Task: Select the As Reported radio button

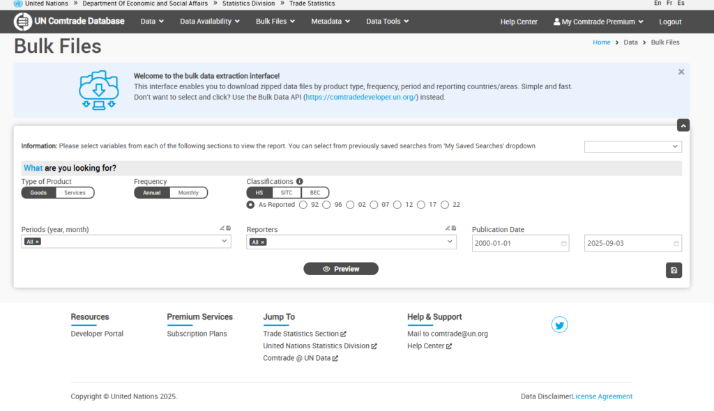Action: [x=250, y=205]
